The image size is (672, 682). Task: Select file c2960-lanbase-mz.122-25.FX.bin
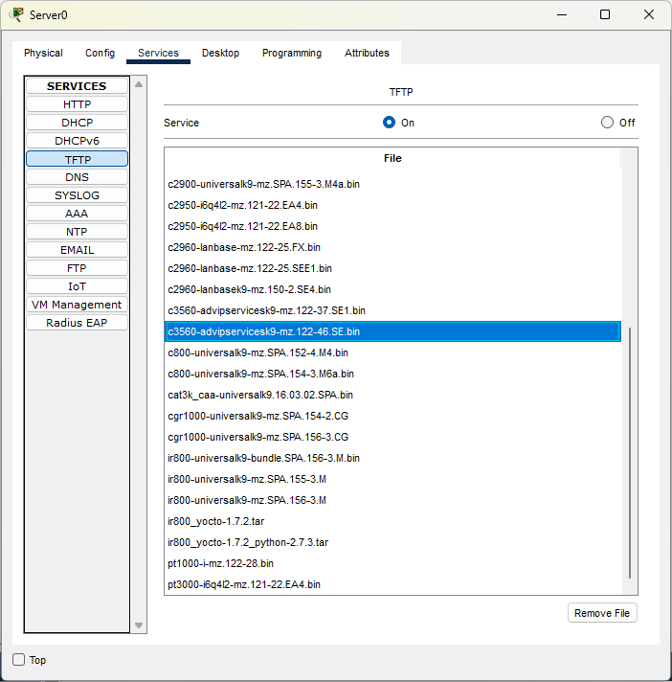point(392,247)
